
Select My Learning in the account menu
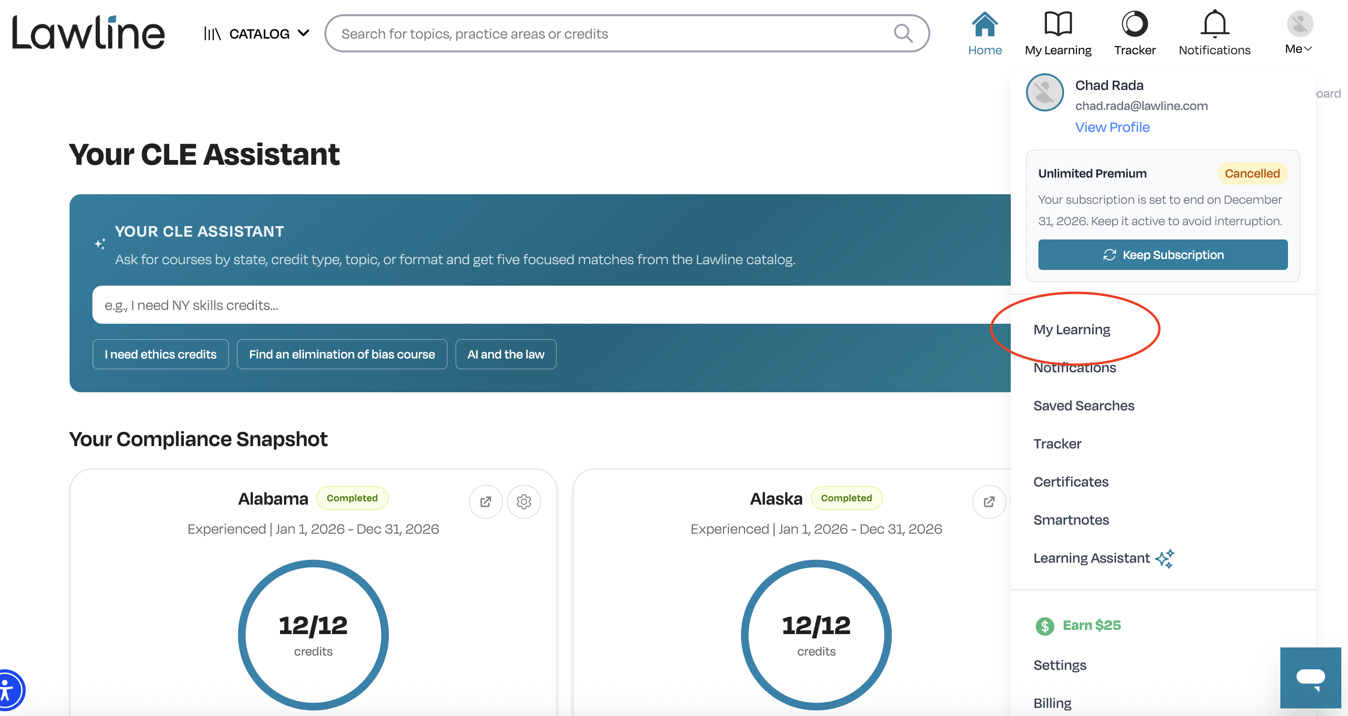1072,329
